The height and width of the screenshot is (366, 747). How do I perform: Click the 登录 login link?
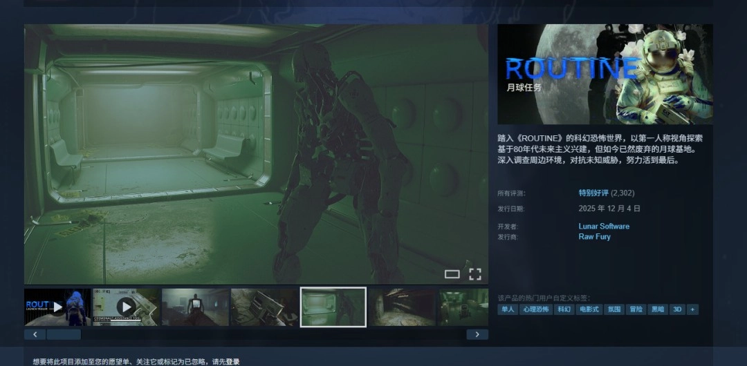click(x=232, y=361)
